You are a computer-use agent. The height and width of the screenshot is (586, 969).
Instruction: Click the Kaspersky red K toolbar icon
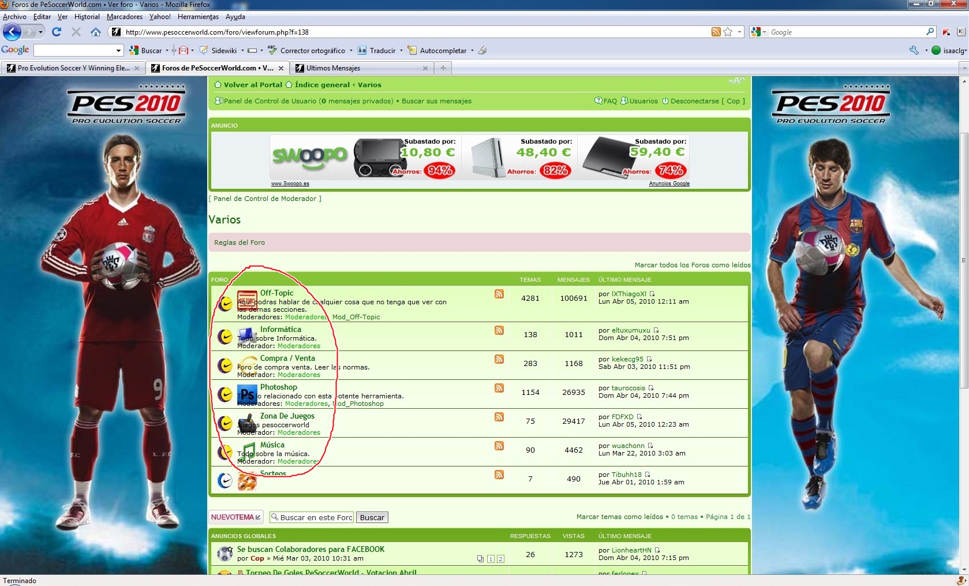click(x=946, y=32)
